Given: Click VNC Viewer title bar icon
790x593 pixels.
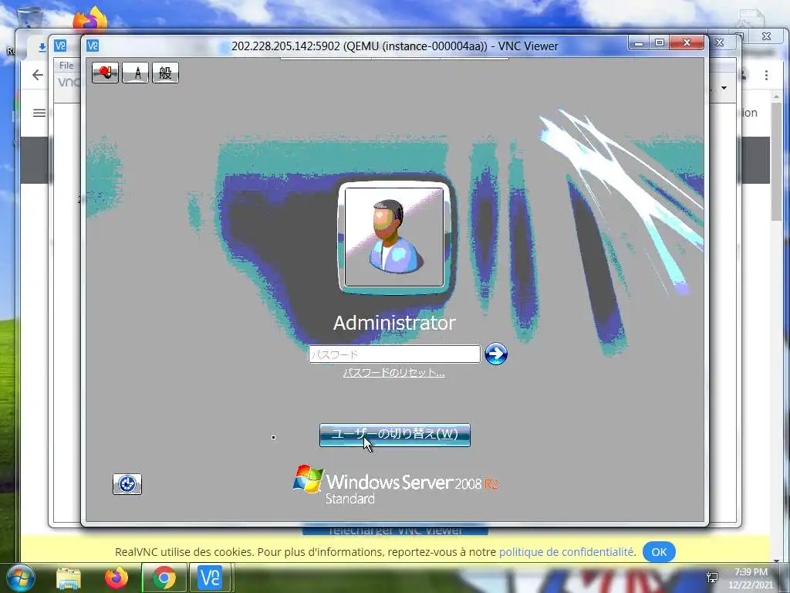Looking at the screenshot, I should (93, 46).
